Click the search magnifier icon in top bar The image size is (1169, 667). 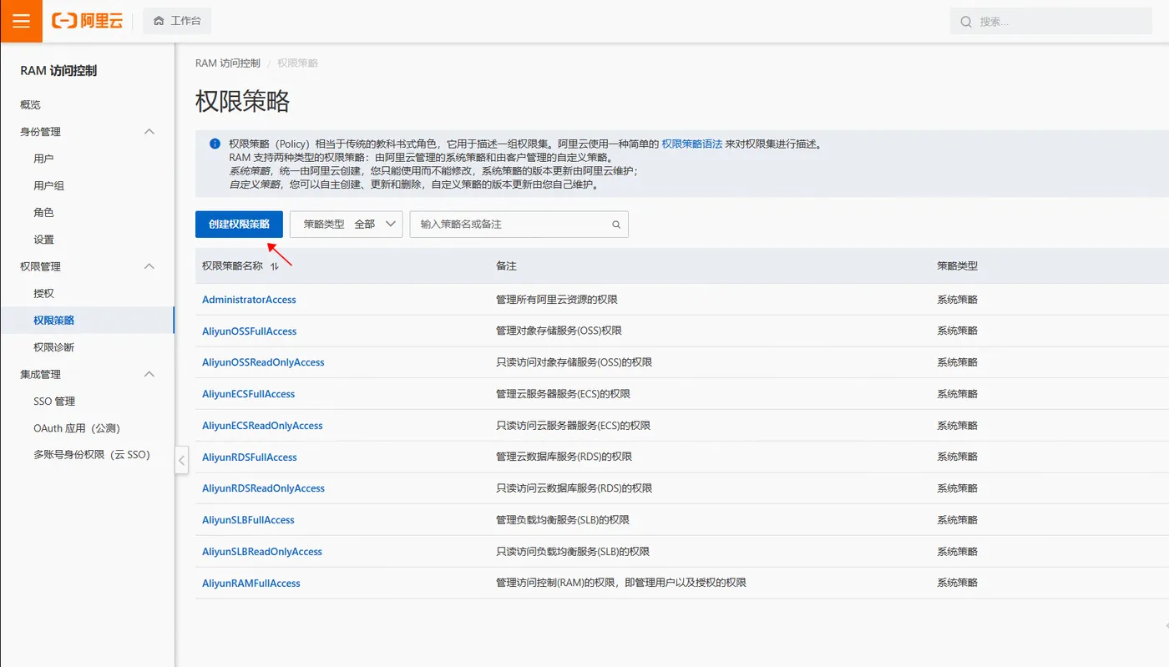click(x=966, y=22)
